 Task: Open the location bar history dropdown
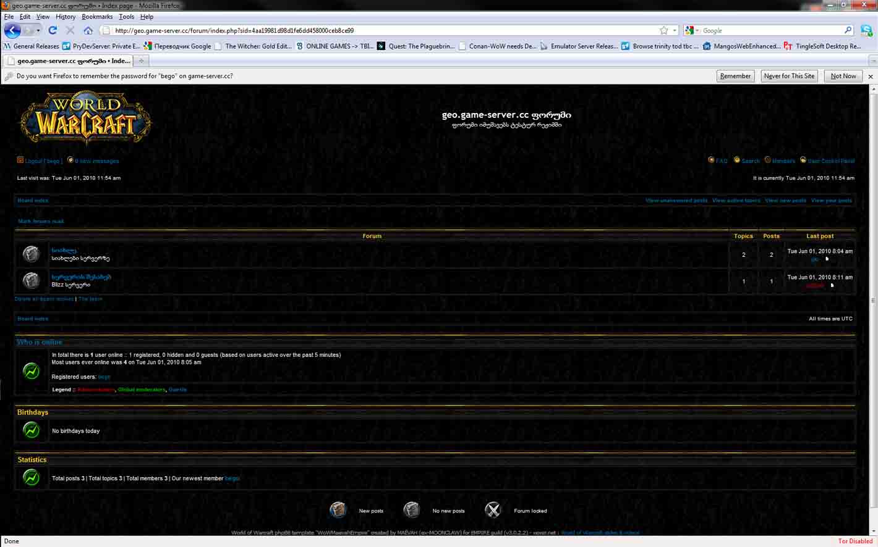(x=675, y=30)
